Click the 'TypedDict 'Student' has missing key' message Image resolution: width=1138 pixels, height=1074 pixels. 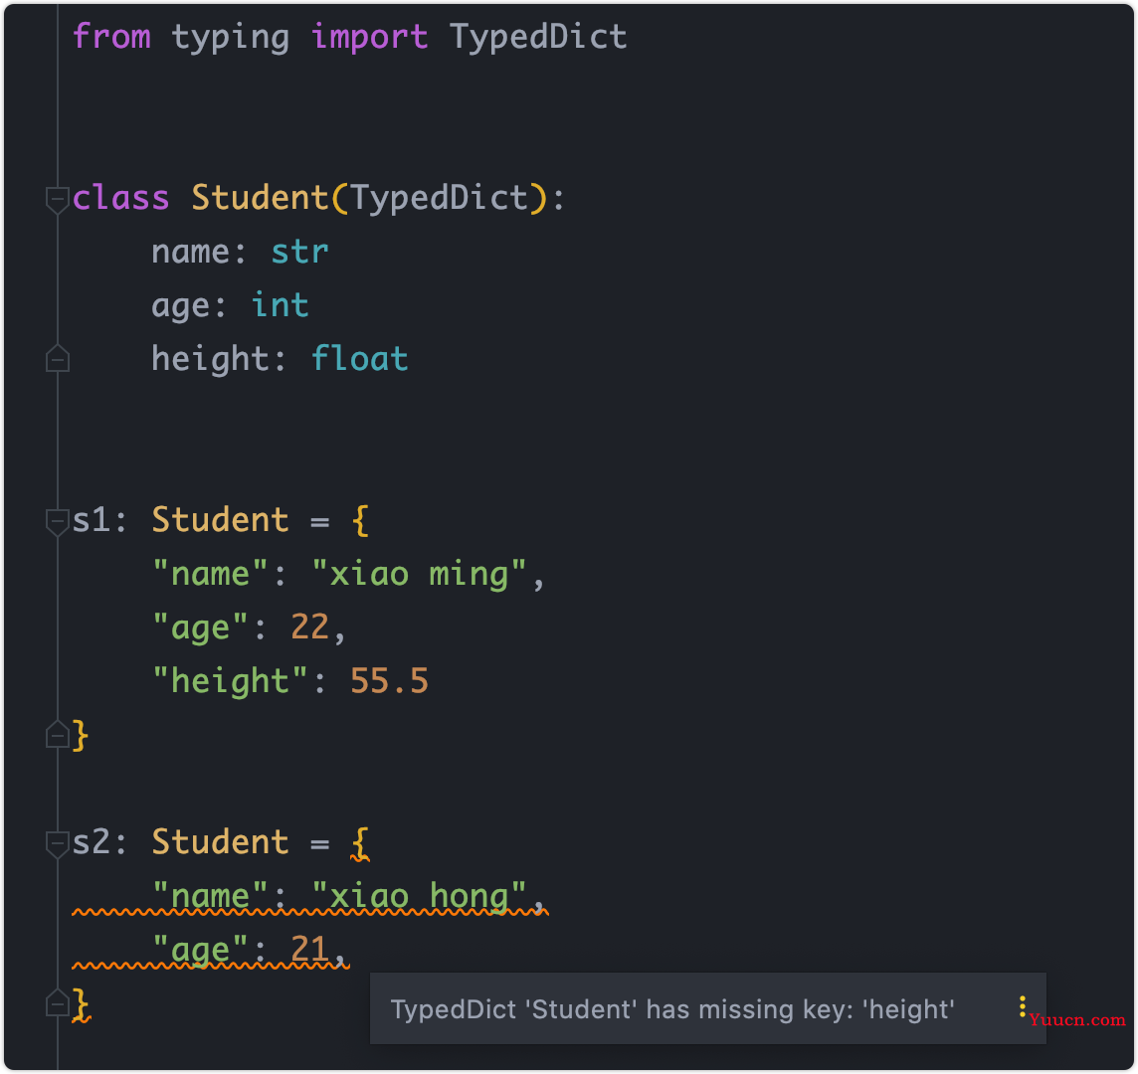672,1009
